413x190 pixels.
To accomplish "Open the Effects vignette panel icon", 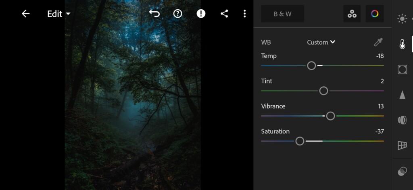I will [402, 69].
